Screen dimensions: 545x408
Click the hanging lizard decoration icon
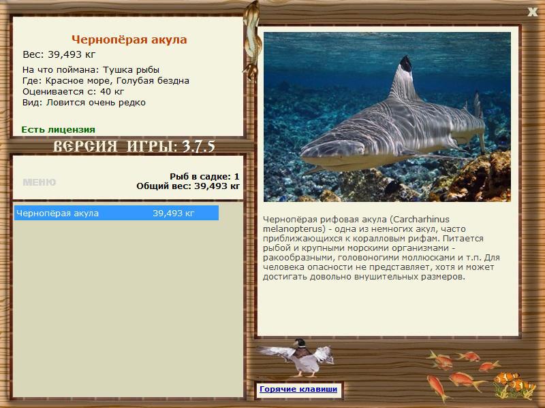252,40
